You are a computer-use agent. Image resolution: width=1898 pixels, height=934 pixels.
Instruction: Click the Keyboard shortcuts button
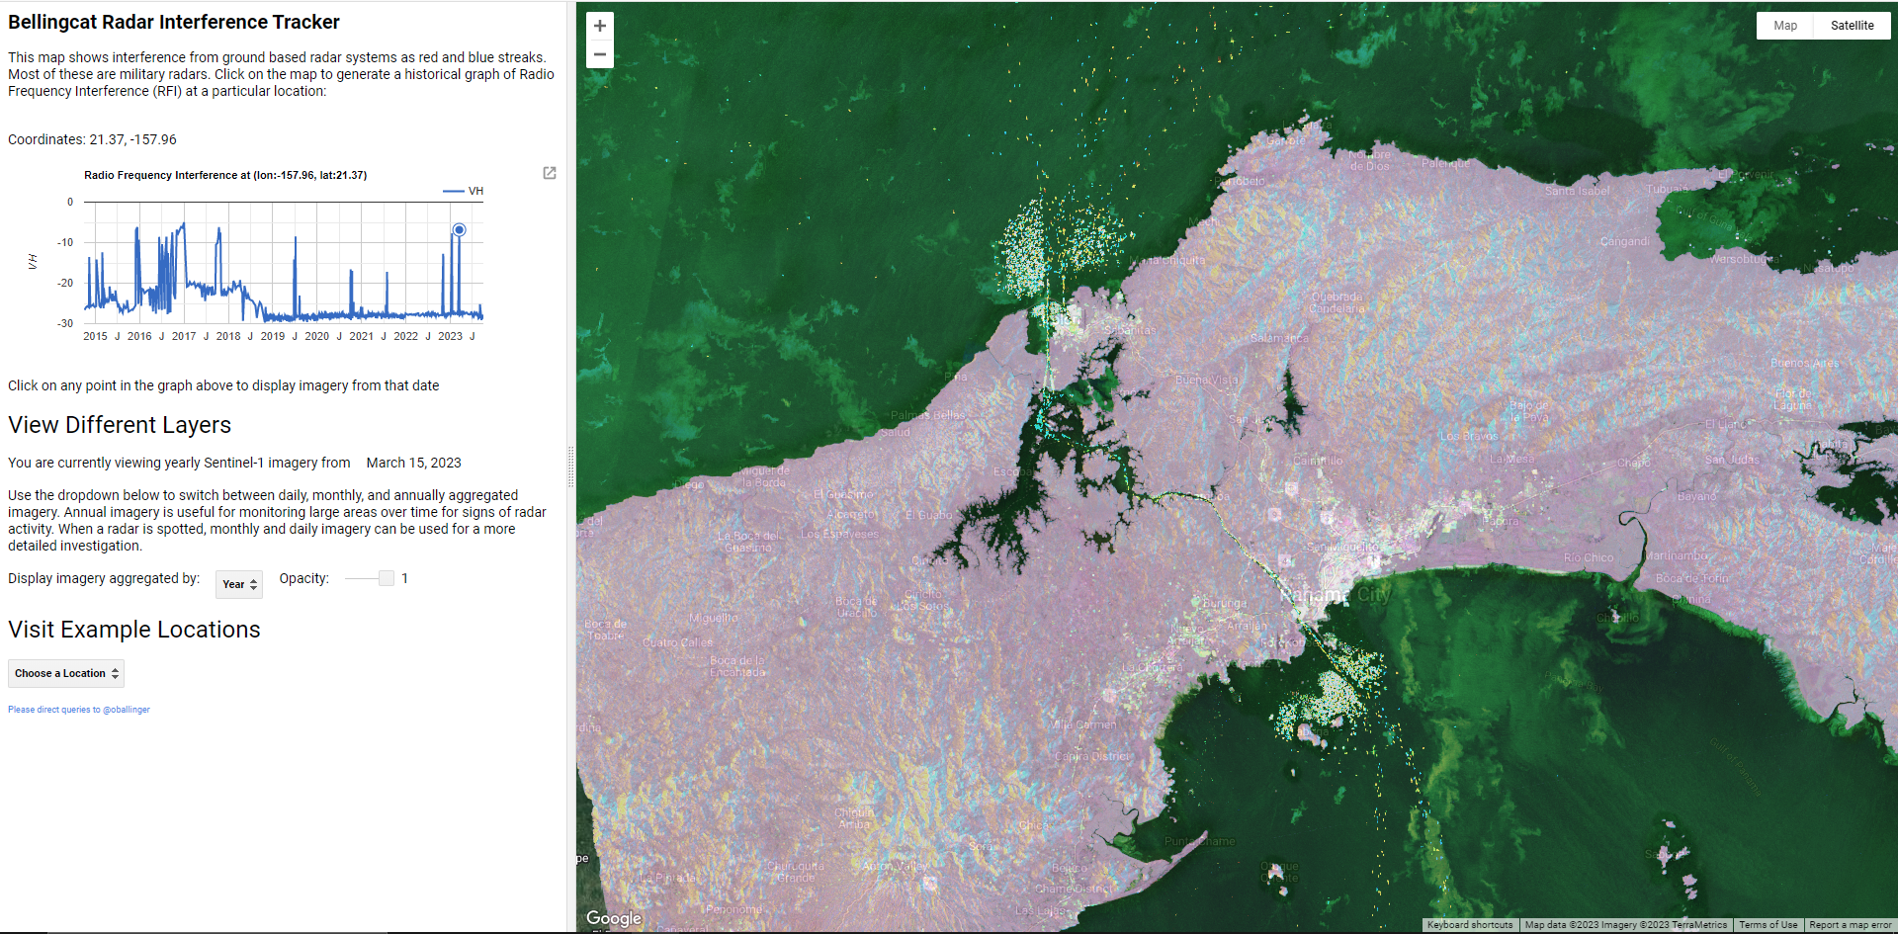[1470, 925]
